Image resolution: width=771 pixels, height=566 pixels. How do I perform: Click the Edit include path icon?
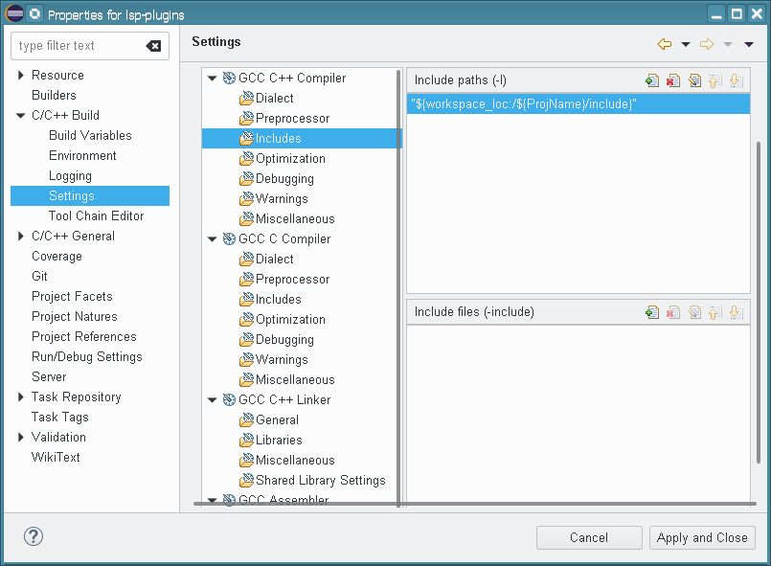point(694,81)
